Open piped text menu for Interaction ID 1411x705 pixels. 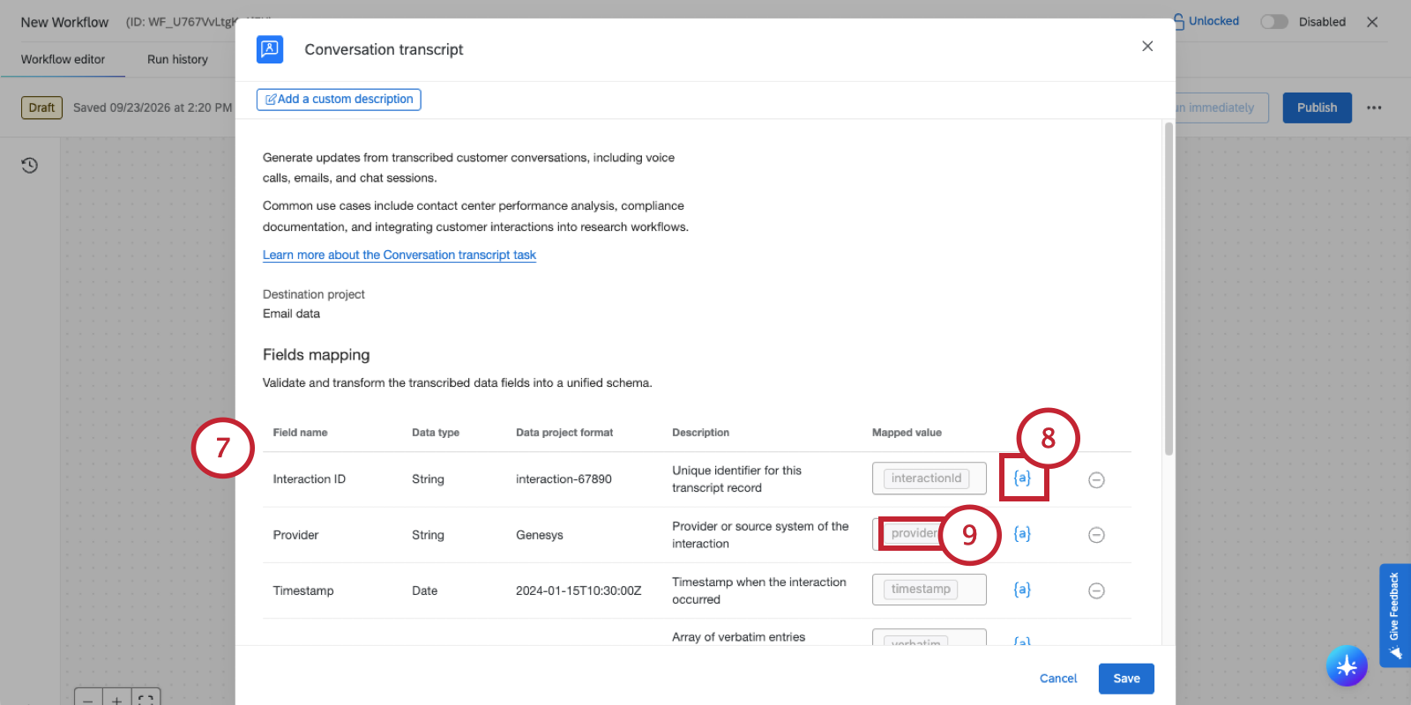[x=1022, y=478]
